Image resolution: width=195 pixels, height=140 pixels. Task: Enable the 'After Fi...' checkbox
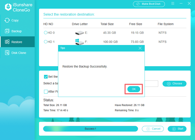coord(46,92)
